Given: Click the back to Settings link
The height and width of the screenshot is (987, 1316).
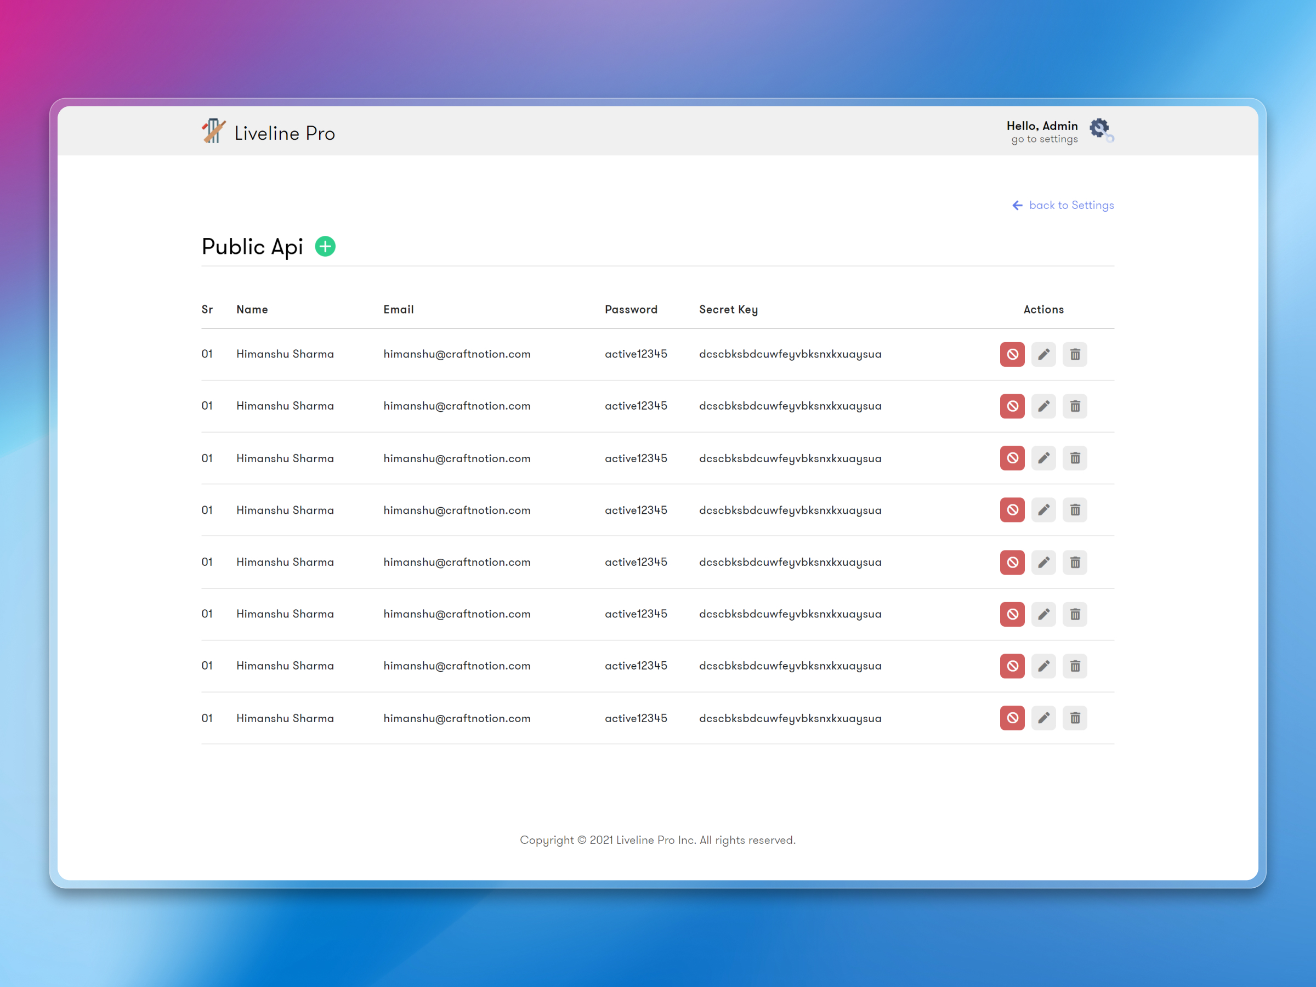Looking at the screenshot, I should (1071, 205).
